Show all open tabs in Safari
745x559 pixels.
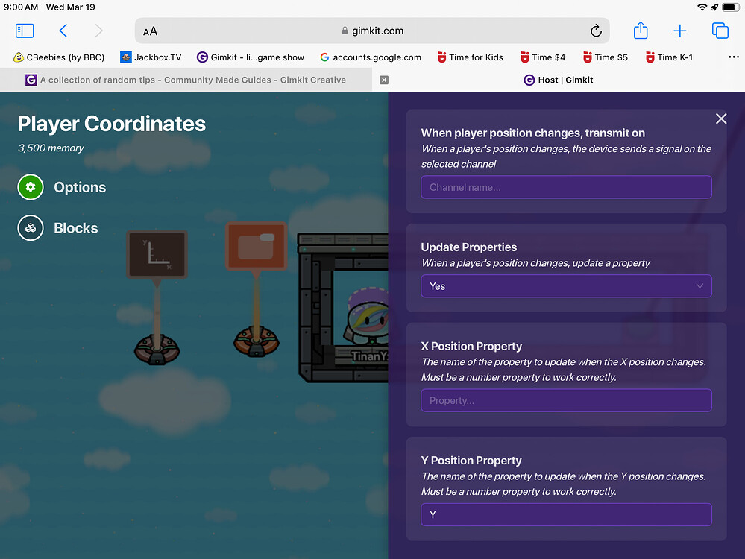[x=719, y=31]
